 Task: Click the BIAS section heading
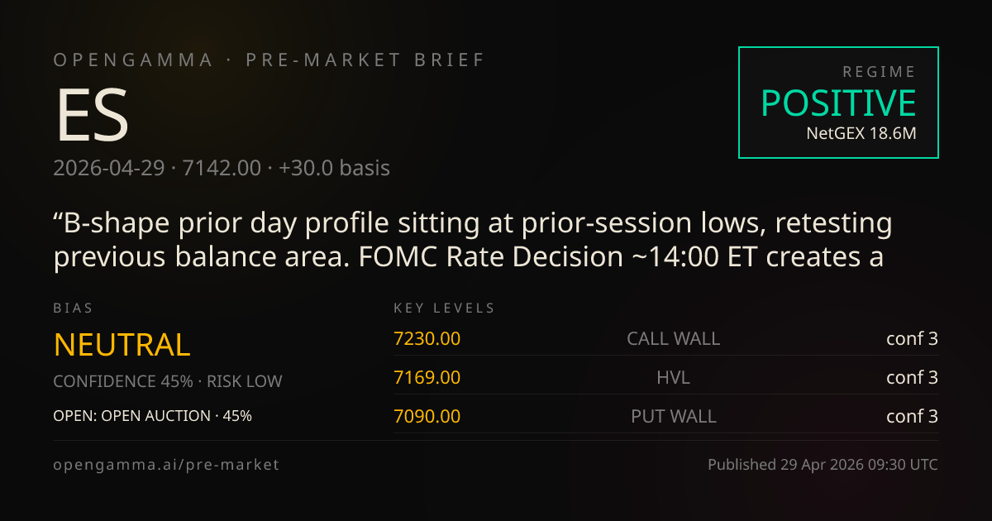pos(74,308)
